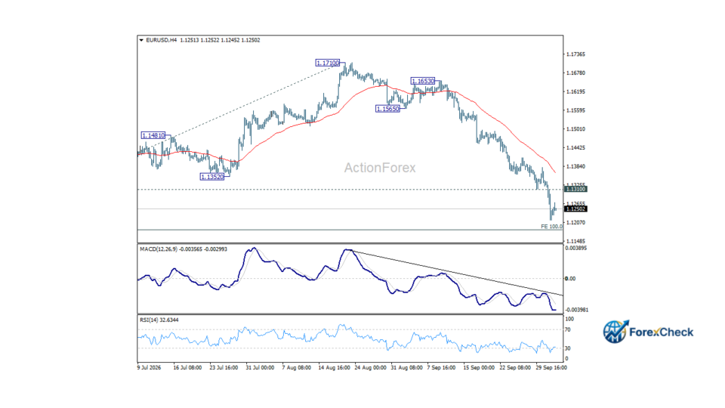Viewport: 725px width, 408px height.
Task: Click the RSI scale value 100
Action: [569, 319]
